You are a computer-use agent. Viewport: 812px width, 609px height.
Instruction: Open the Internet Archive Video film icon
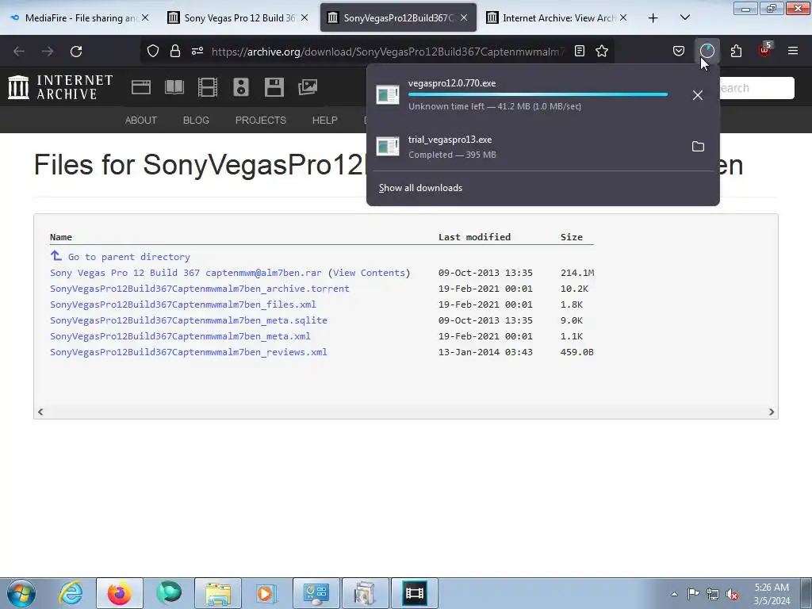pyautogui.click(x=207, y=87)
